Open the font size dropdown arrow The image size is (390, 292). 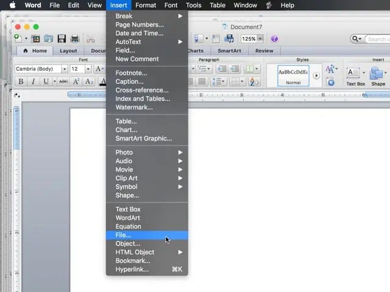pos(88,69)
